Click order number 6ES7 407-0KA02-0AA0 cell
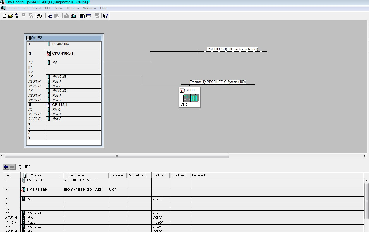This screenshot has width=369, height=232. pyautogui.click(x=86, y=183)
